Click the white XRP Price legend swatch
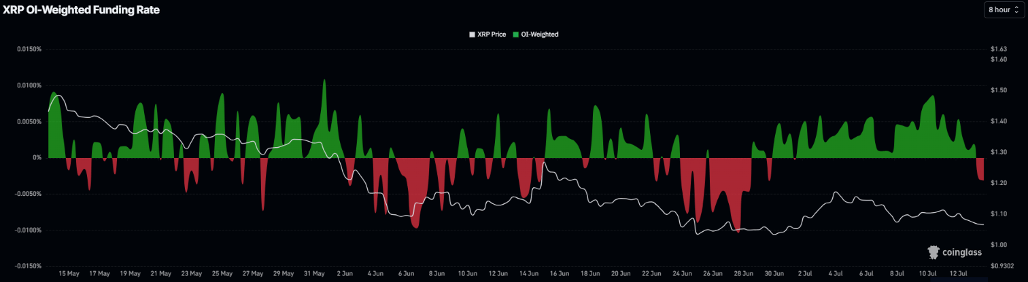Image resolution: width=1028 pixels, height=282 pixels. [473, 34]
